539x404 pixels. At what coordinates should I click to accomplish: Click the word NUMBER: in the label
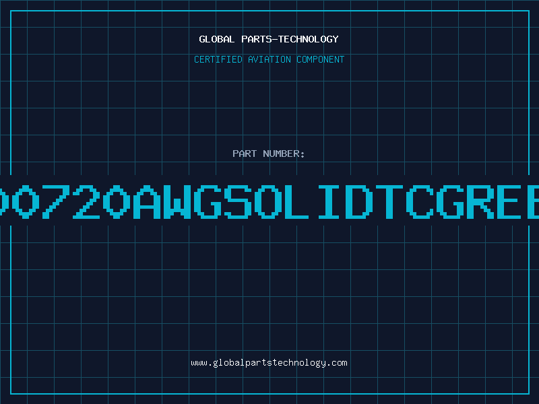pos(284,154)
